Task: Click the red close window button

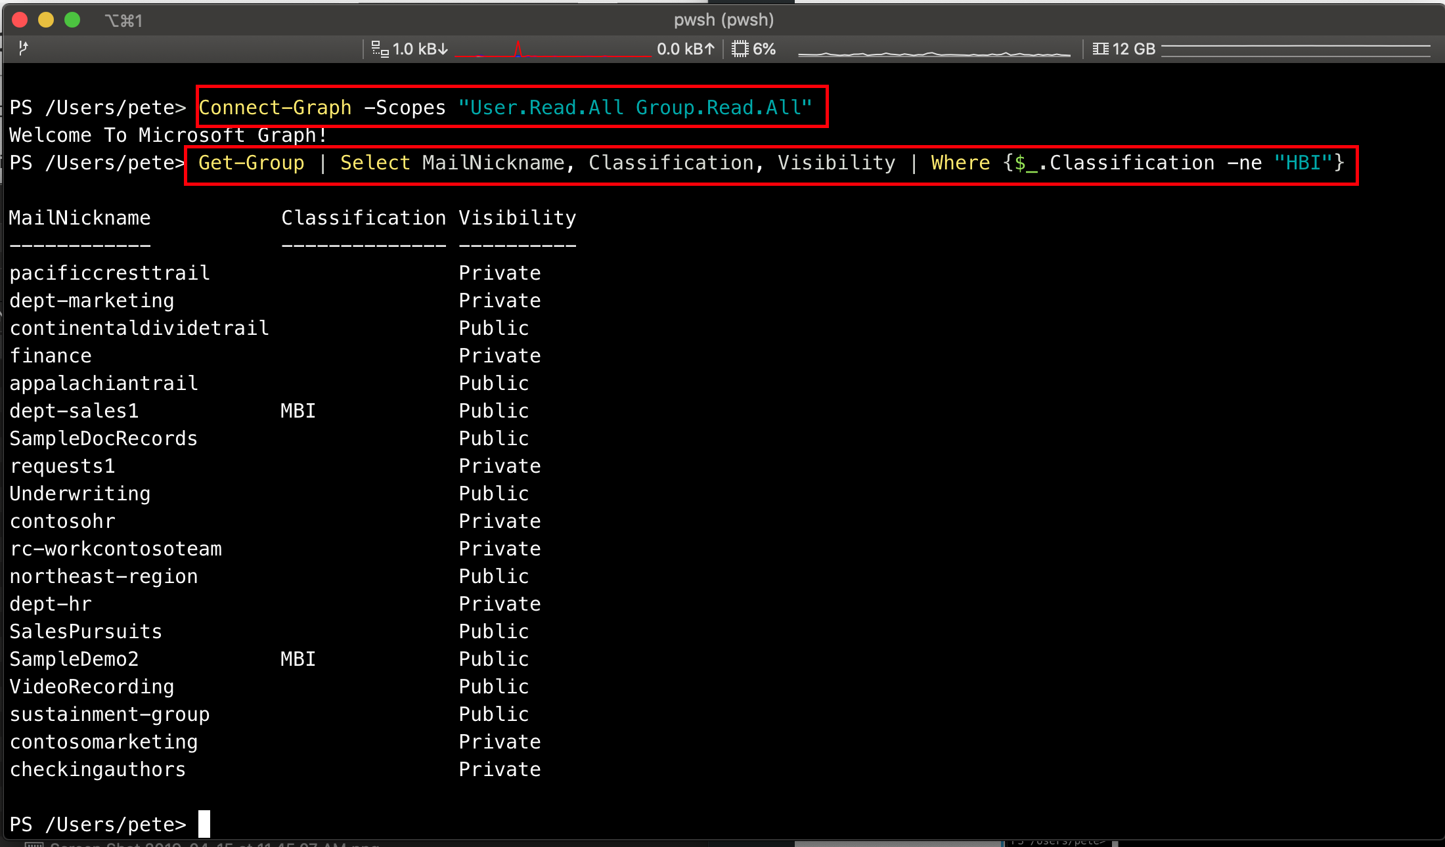Action: click(x=20, y=20)
